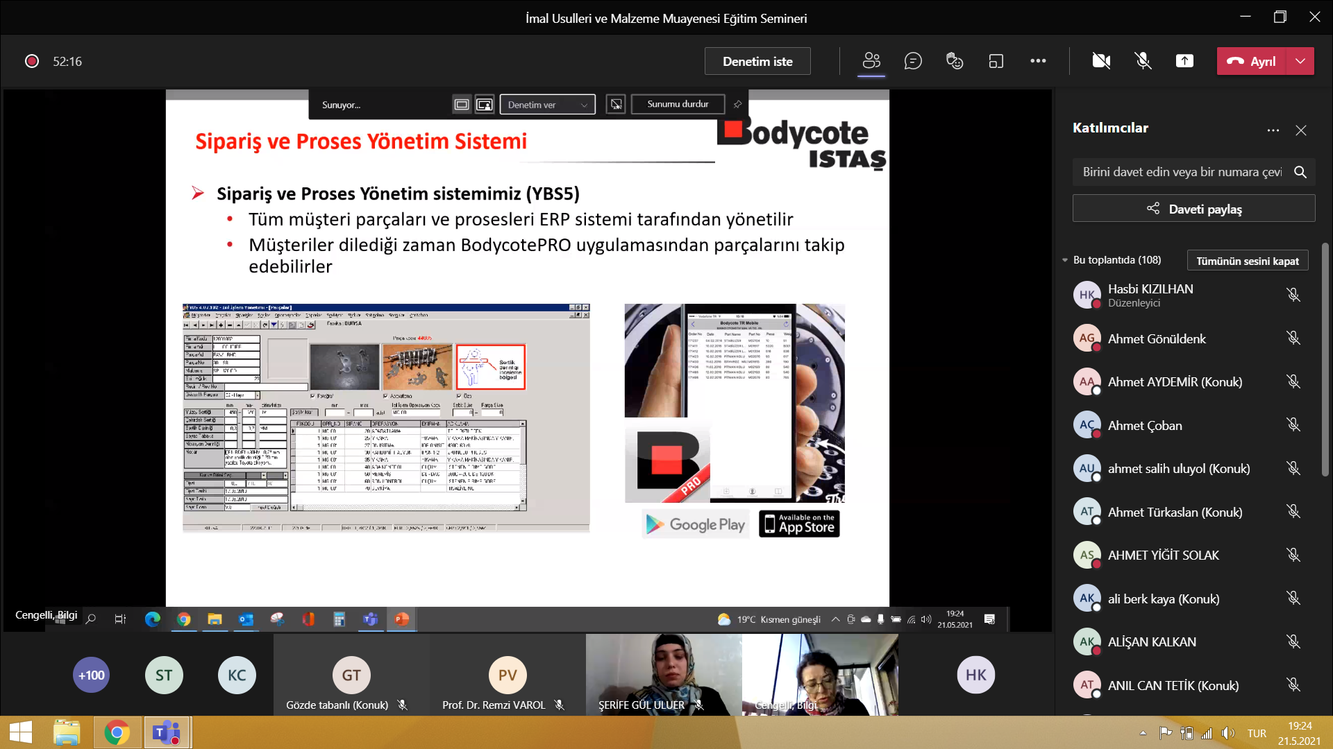The width and height of the screenshot is (1333, 749).
Task: Click the participants list scrollbar
Action: (1325, 361)
